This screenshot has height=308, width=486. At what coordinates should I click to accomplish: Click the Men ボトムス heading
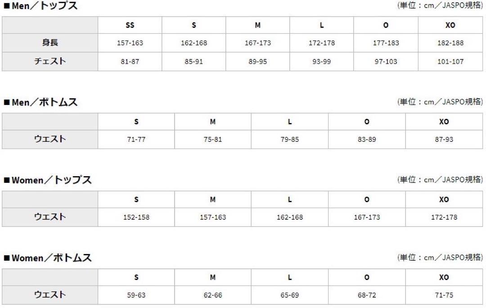click(40, 102)
